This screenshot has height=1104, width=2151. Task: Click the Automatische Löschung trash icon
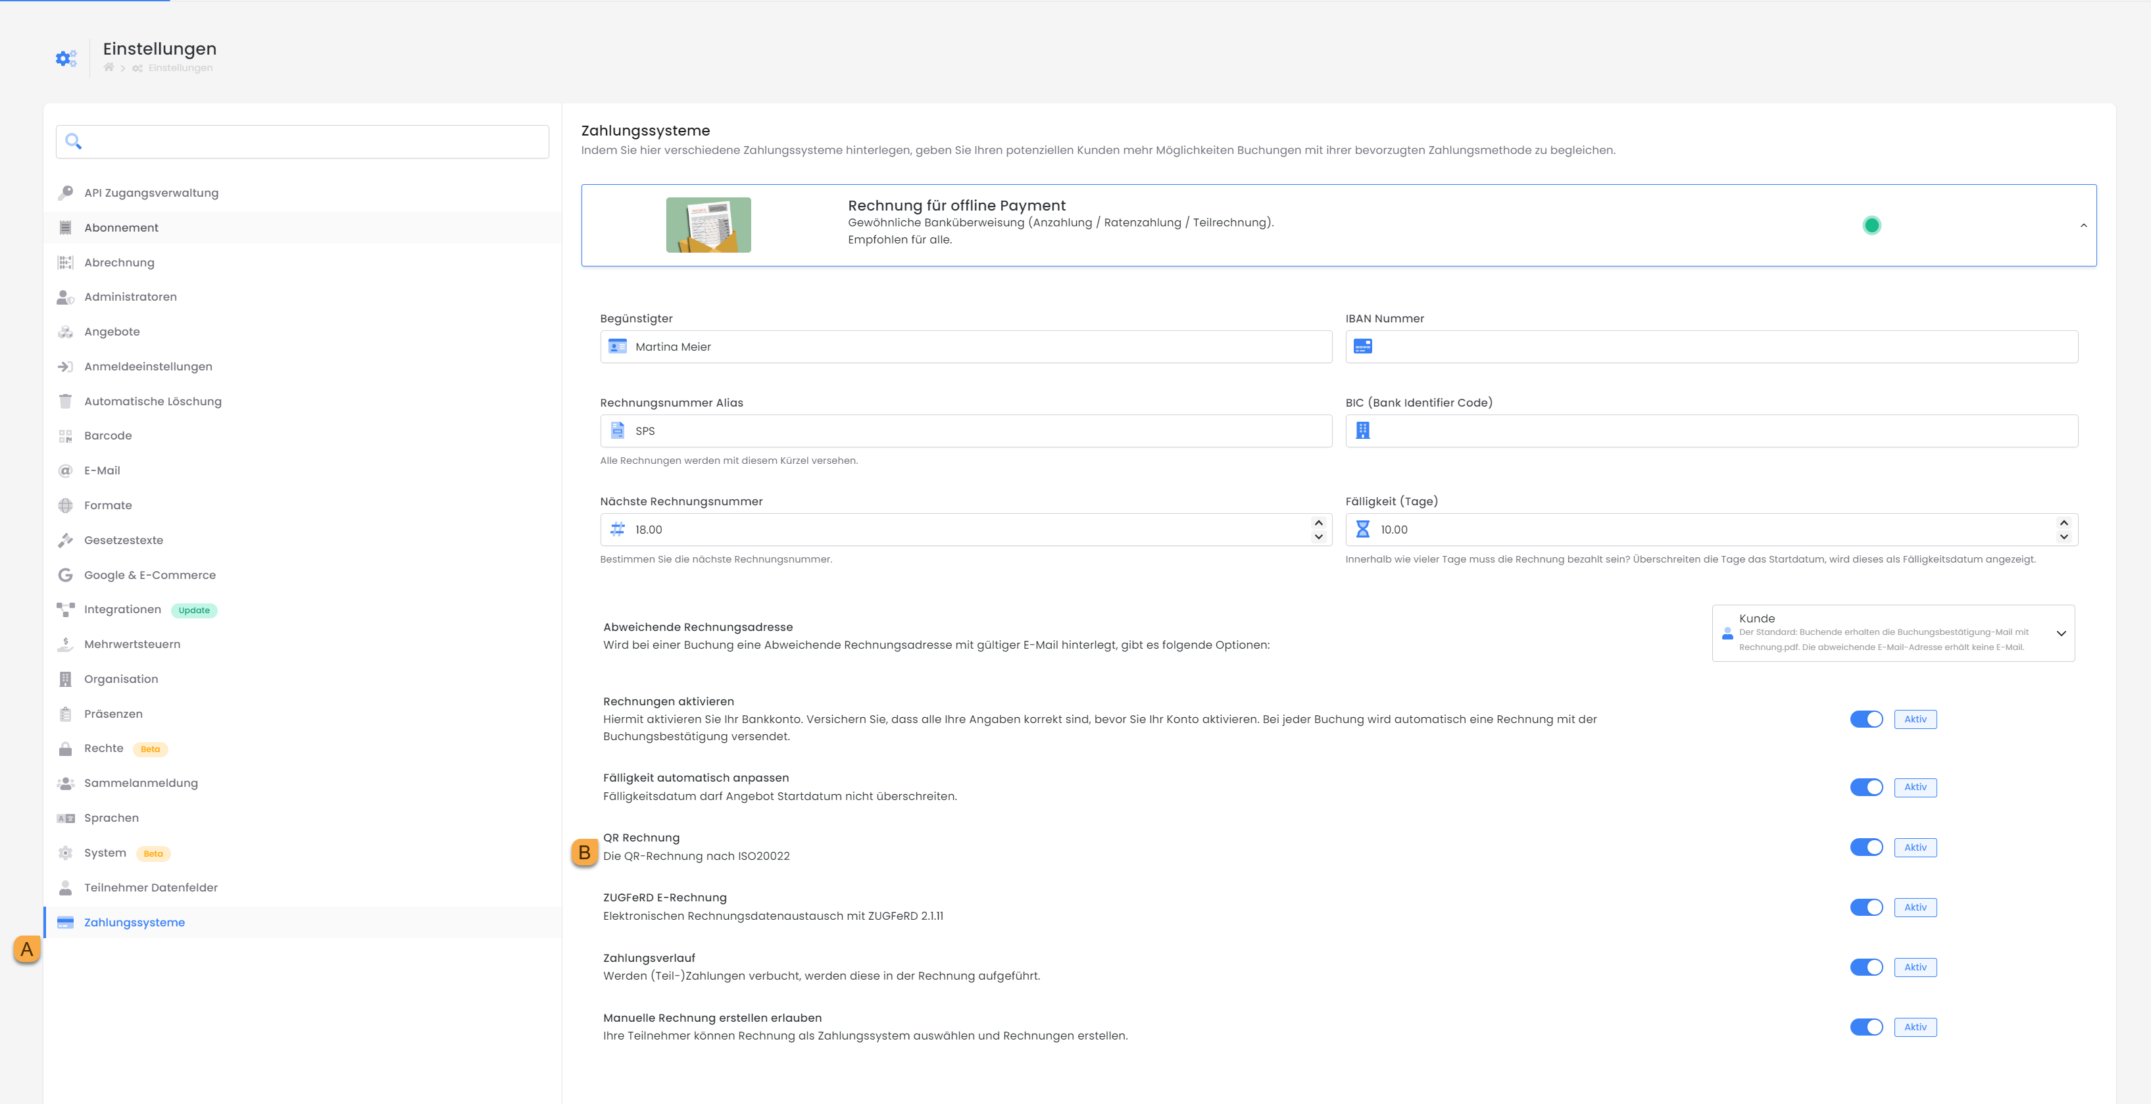coord(65,401)
